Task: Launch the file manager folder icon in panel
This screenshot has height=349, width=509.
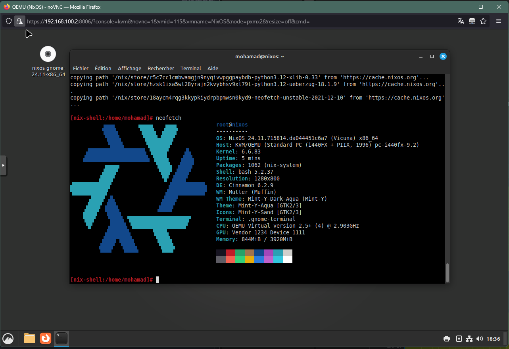Action: [30, 338]
